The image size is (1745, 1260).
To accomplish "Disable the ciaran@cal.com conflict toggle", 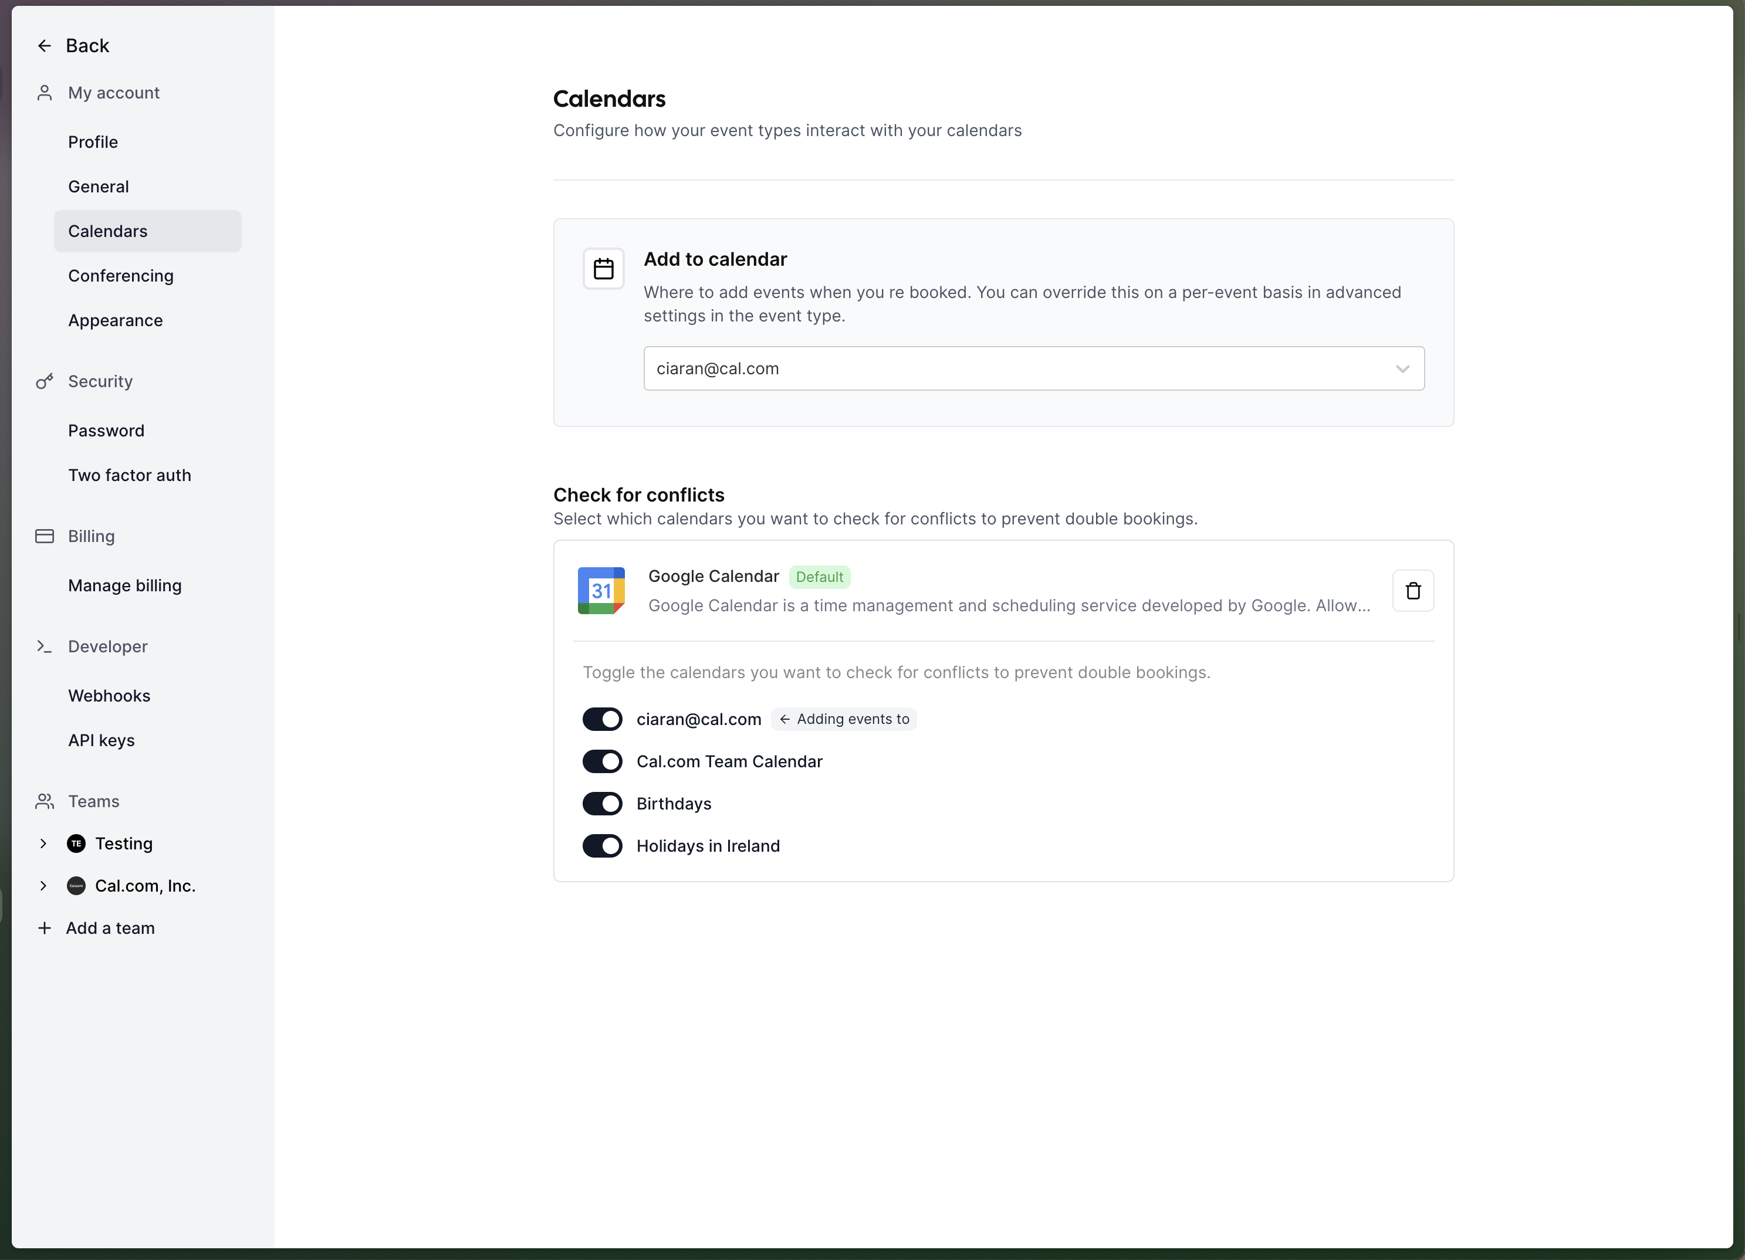I will (601, 719).
